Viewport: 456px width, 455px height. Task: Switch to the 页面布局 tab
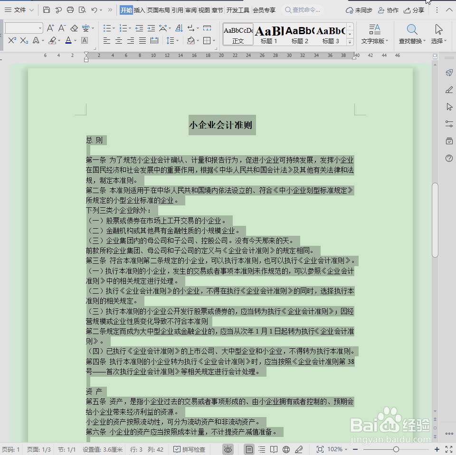[x=159, y=10]
